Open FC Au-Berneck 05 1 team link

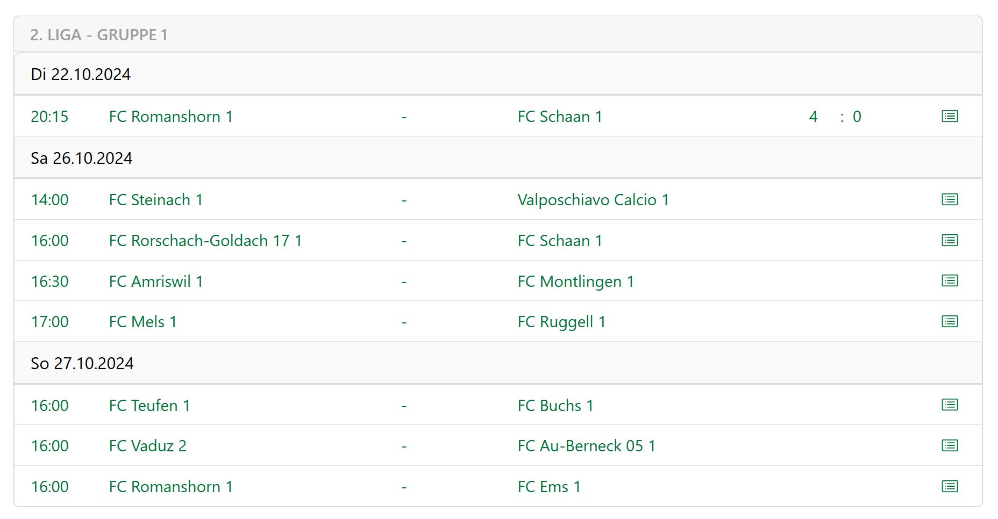586,446
